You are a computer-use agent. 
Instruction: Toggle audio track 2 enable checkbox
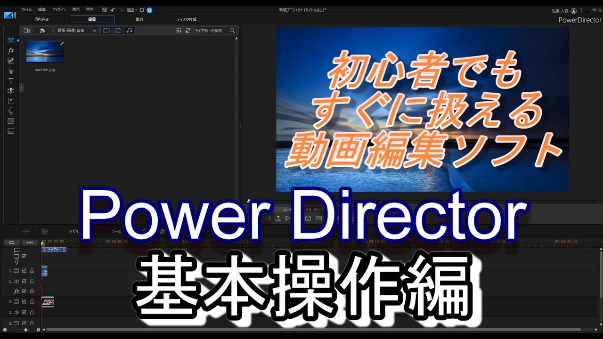[x=24, y=312]
